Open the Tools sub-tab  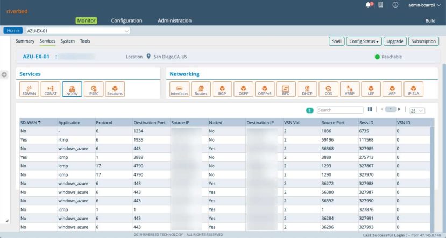click(x=85, y=41)
